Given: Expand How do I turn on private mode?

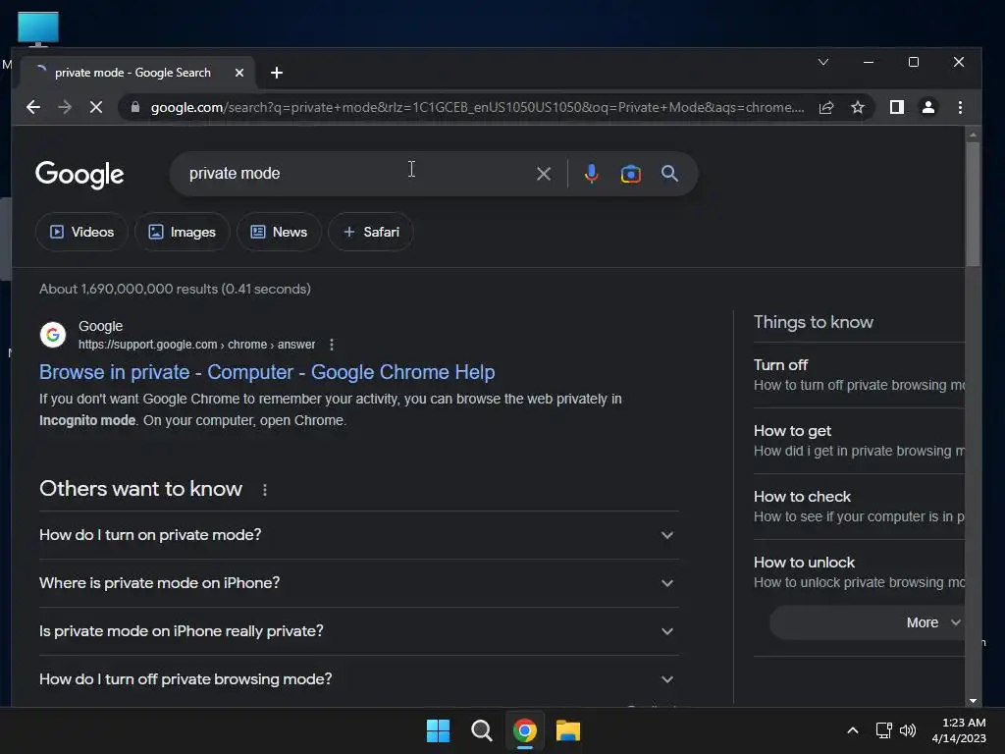Looking at the screenshot, I should 359,535.
